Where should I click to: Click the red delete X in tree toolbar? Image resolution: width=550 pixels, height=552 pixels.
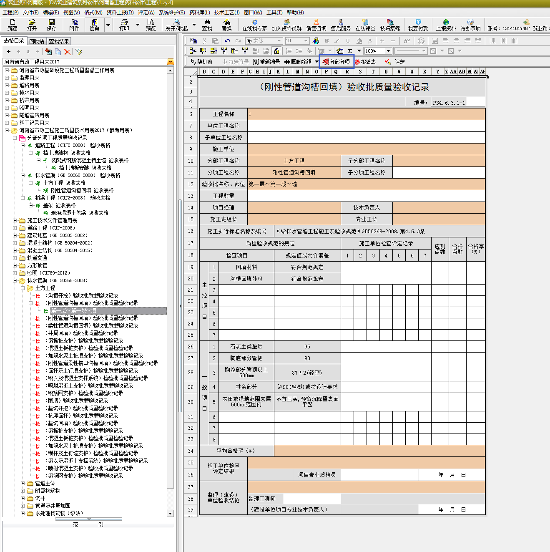[68, 52]
